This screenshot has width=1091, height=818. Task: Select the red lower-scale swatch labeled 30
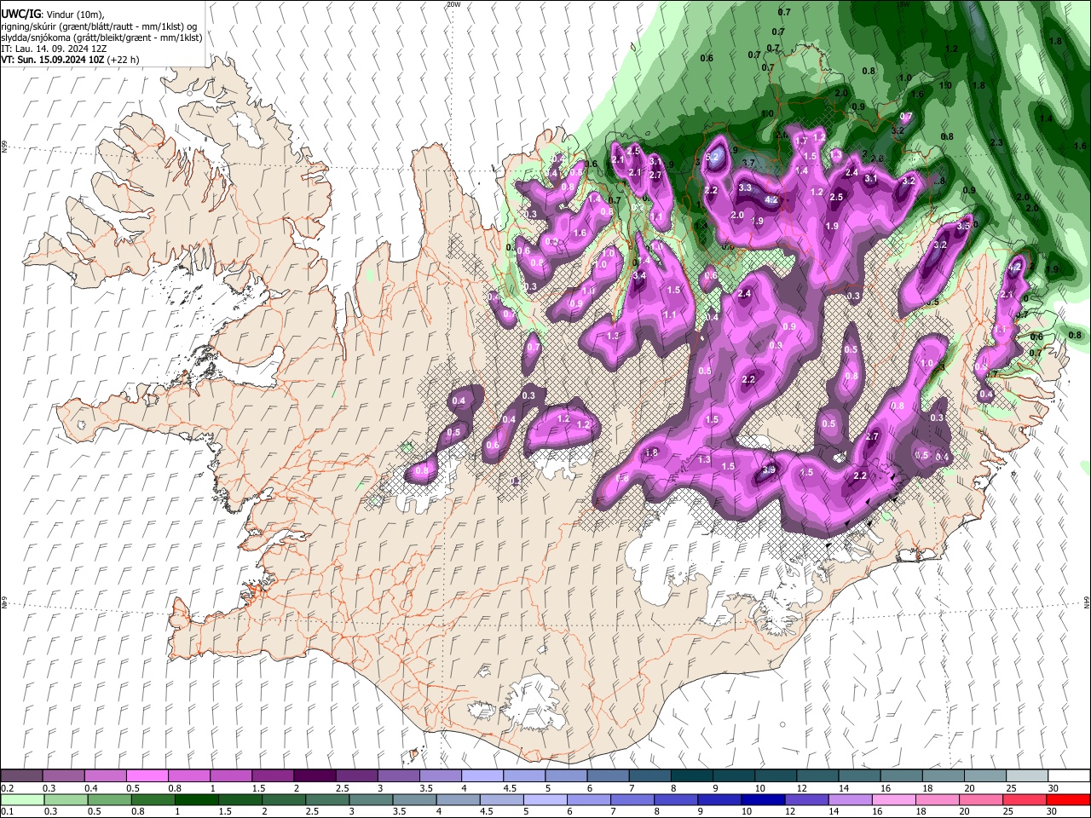(1067, 799)
